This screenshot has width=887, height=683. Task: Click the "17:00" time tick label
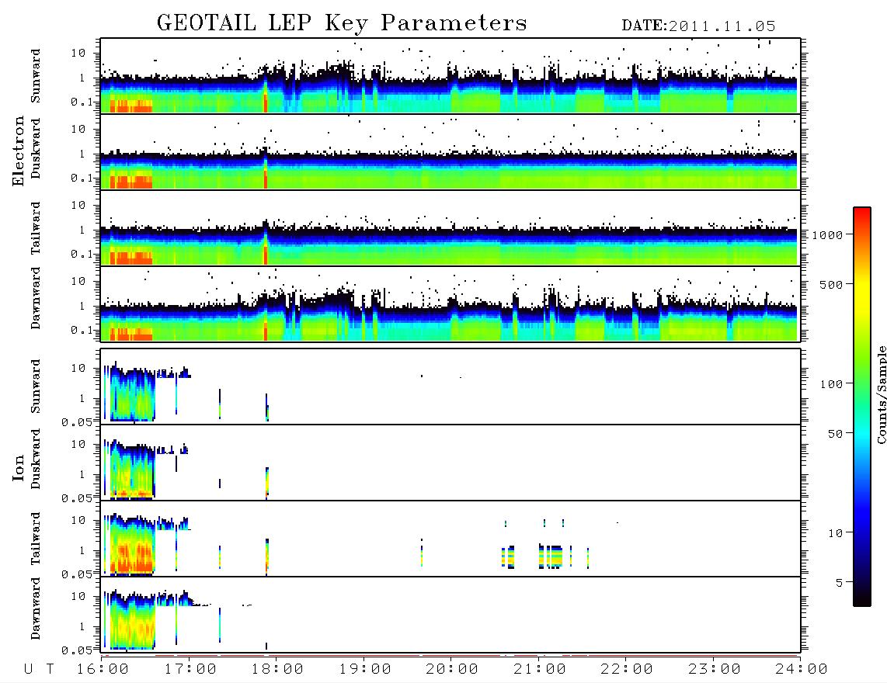point(190,670)
